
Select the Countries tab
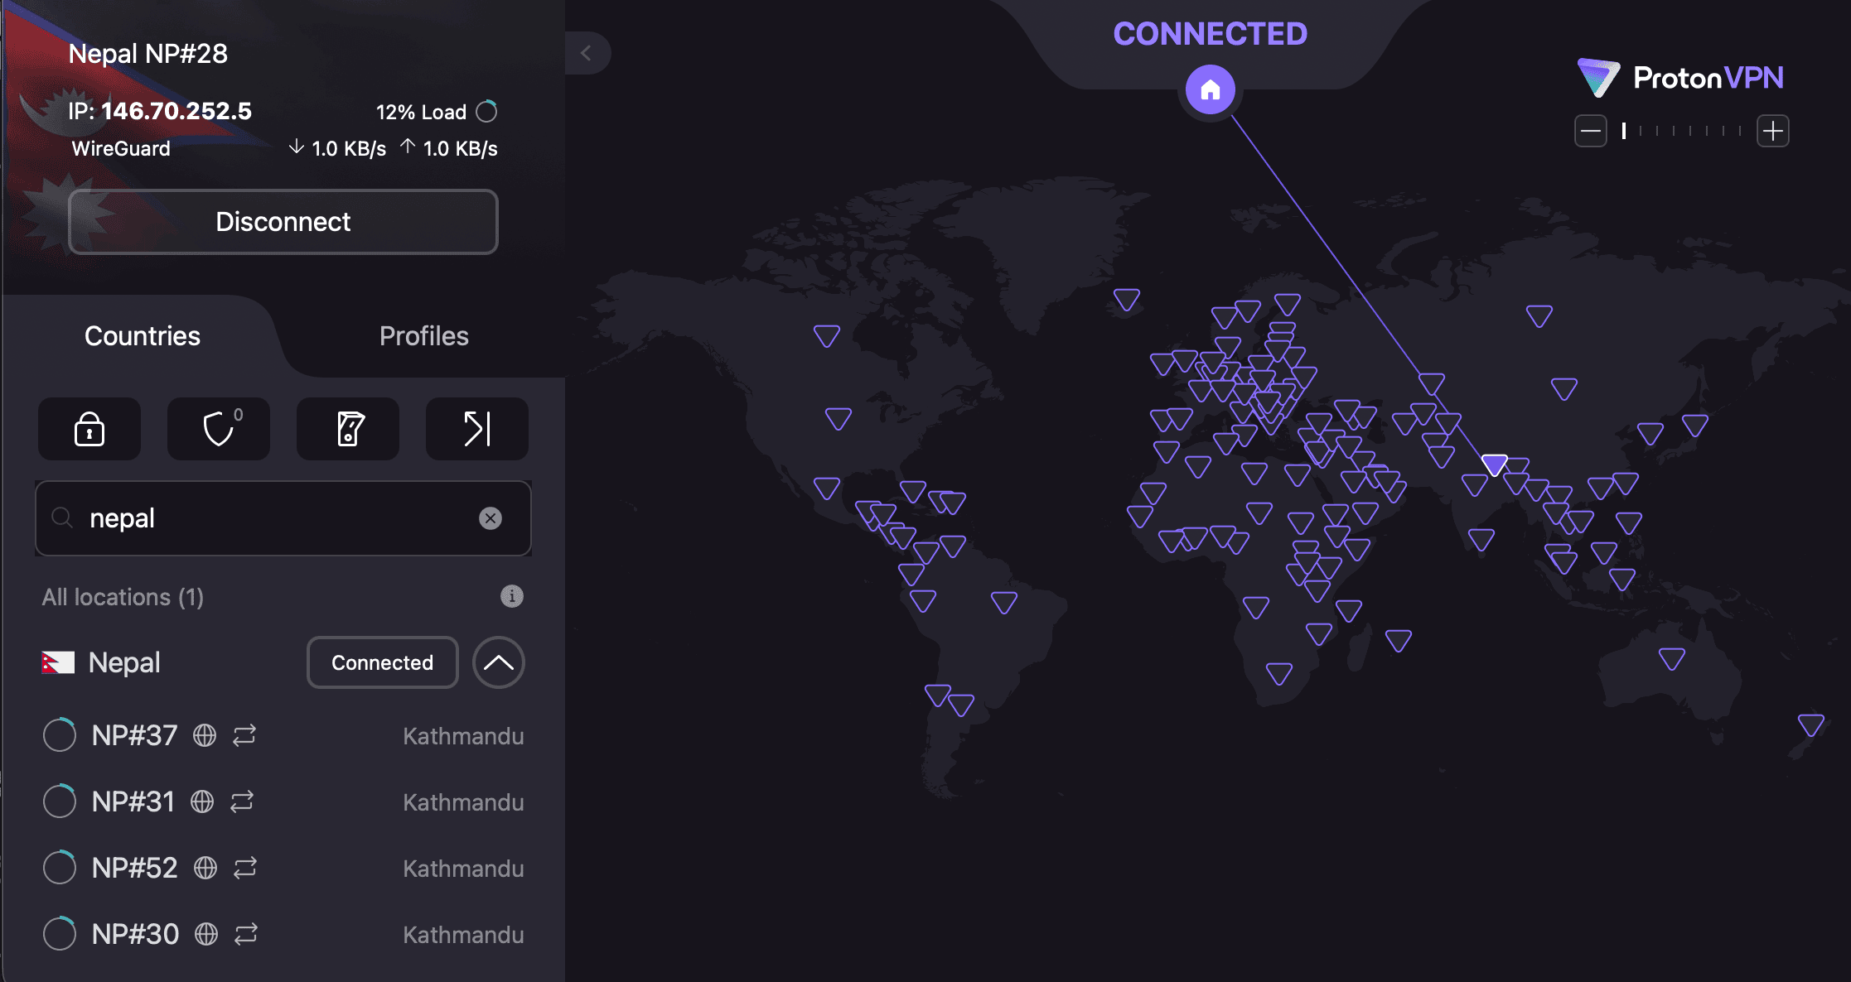[143, 336]
